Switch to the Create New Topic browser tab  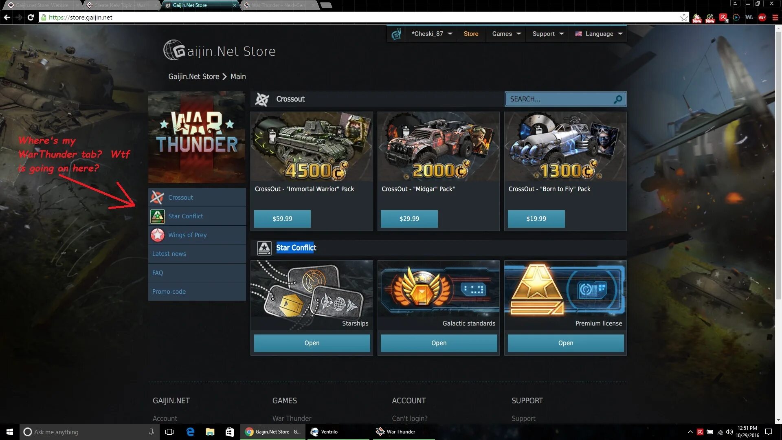click(x=120, y=5)
